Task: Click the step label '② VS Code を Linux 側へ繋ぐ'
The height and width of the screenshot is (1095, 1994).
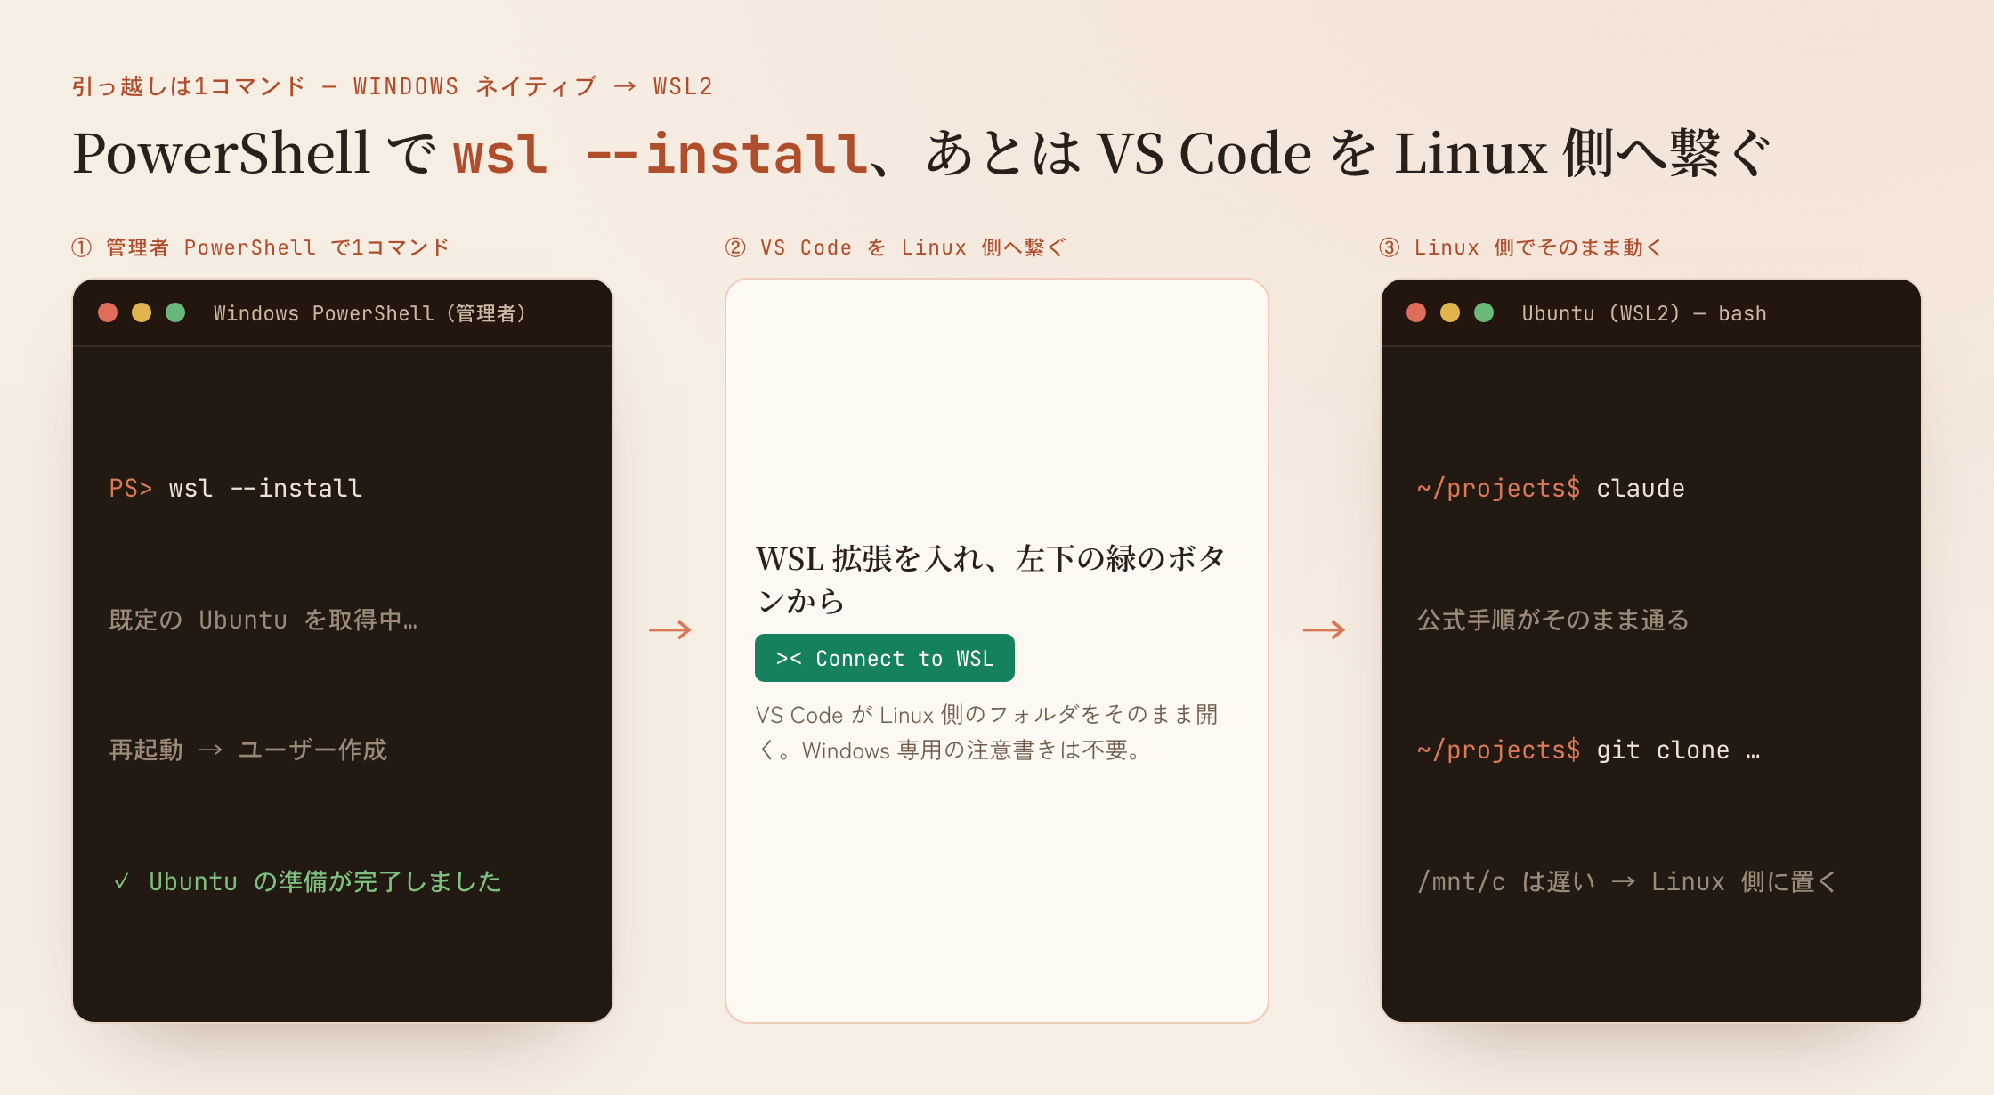Action: [x=896, y=247]
